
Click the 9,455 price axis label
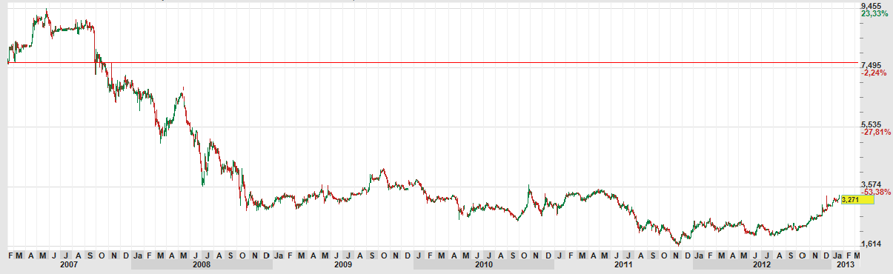pos(871,6)
